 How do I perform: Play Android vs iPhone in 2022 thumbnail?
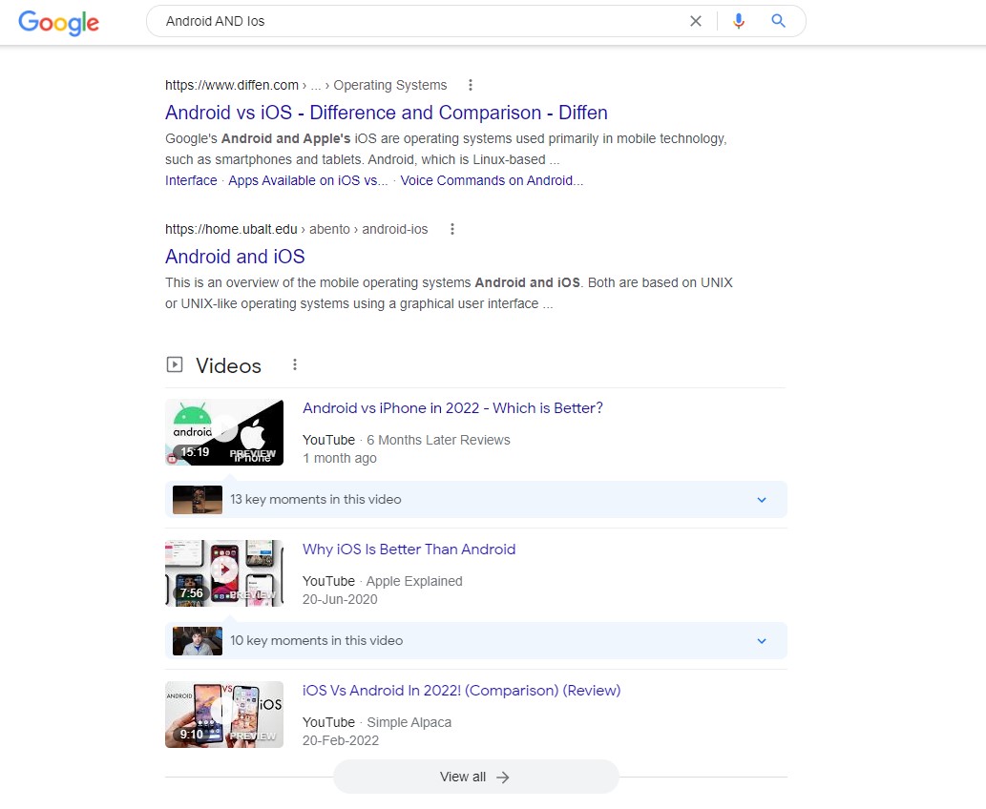click(x=224, y=432)
